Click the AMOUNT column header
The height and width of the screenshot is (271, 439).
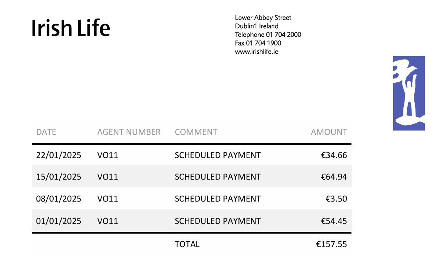(329, 132)
